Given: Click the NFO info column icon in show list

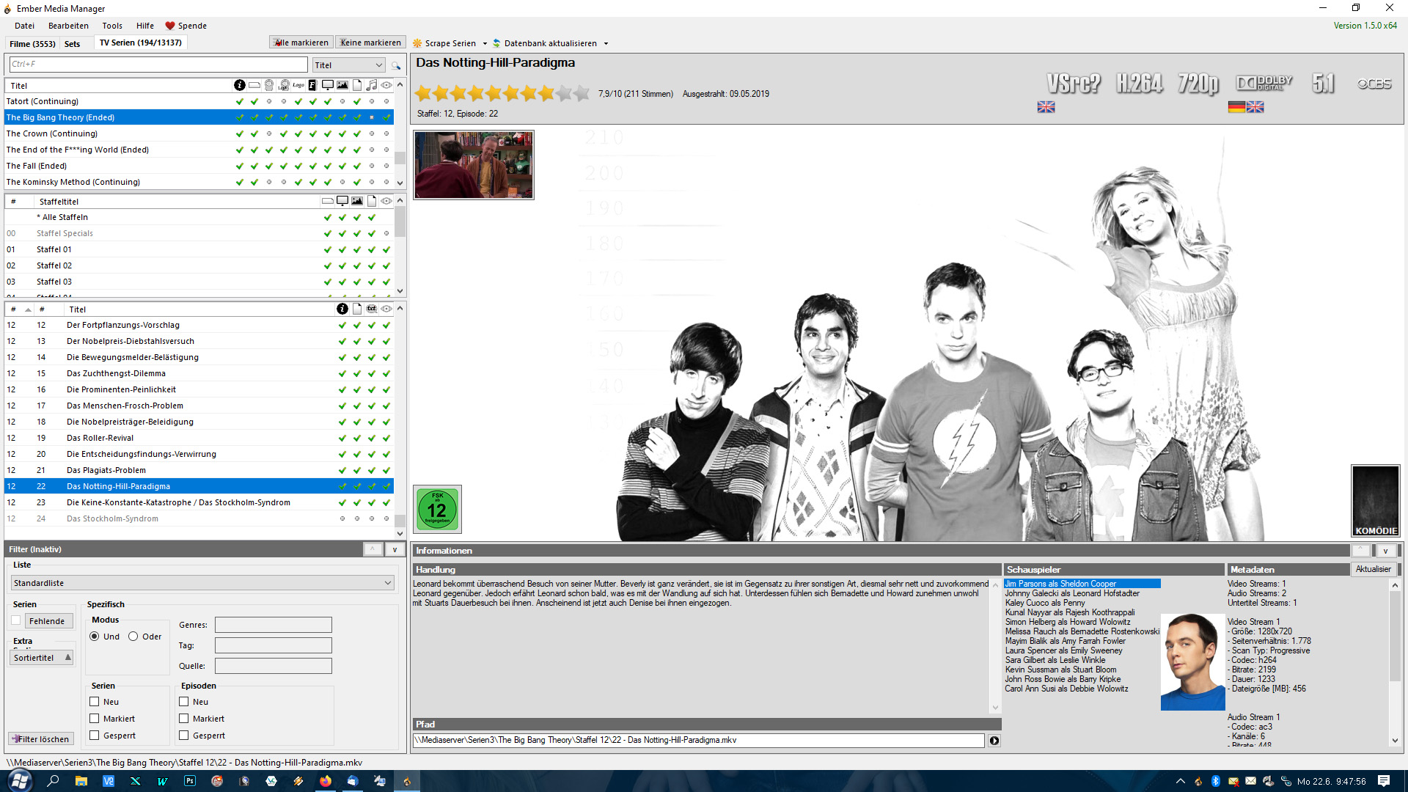Looking at the screenshot, I should coord(240,85).
